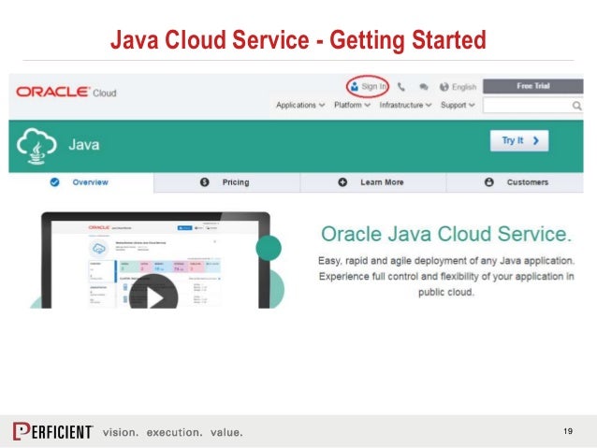The image size is (597, 448).
Task: Click the Free Trial button
Action: [533, 86]
